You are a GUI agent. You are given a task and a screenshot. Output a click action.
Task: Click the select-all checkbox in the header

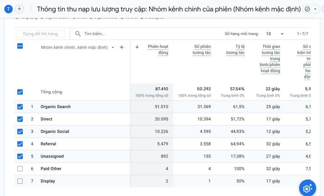click(20, 46)
